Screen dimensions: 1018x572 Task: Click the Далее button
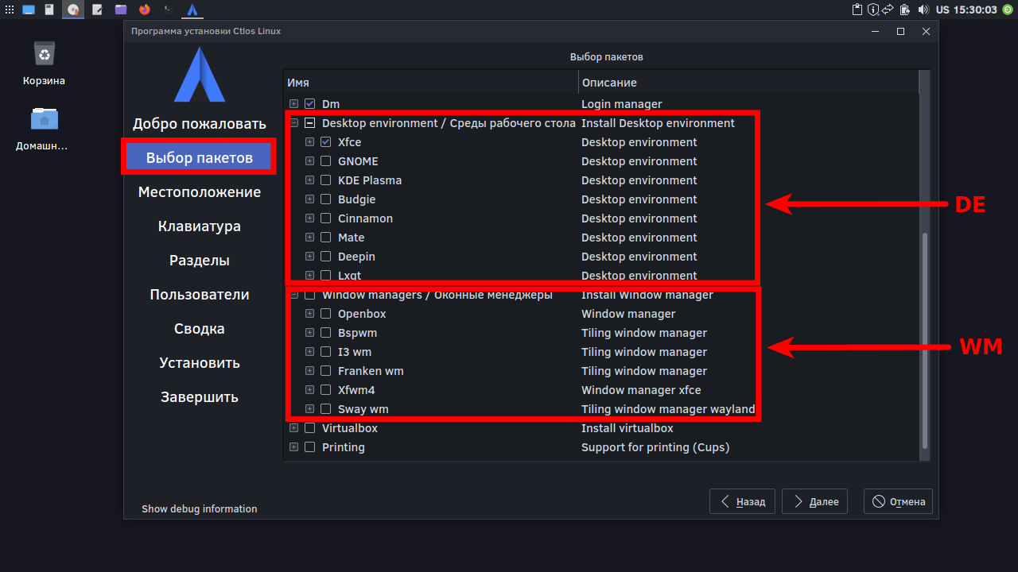coord(814,501)
